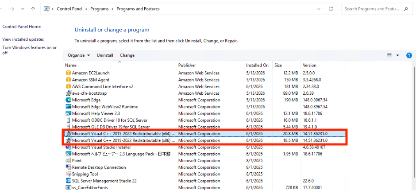Click the AWS Command Line Interface v2 icon
416x190 pixels.
point(69,86)
